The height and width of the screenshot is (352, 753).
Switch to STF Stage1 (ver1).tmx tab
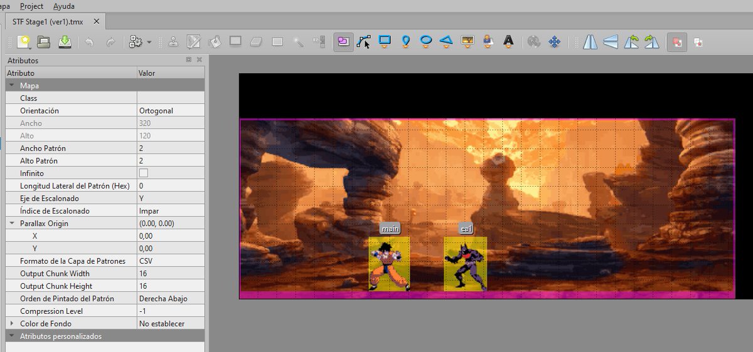tap(48, 22)
